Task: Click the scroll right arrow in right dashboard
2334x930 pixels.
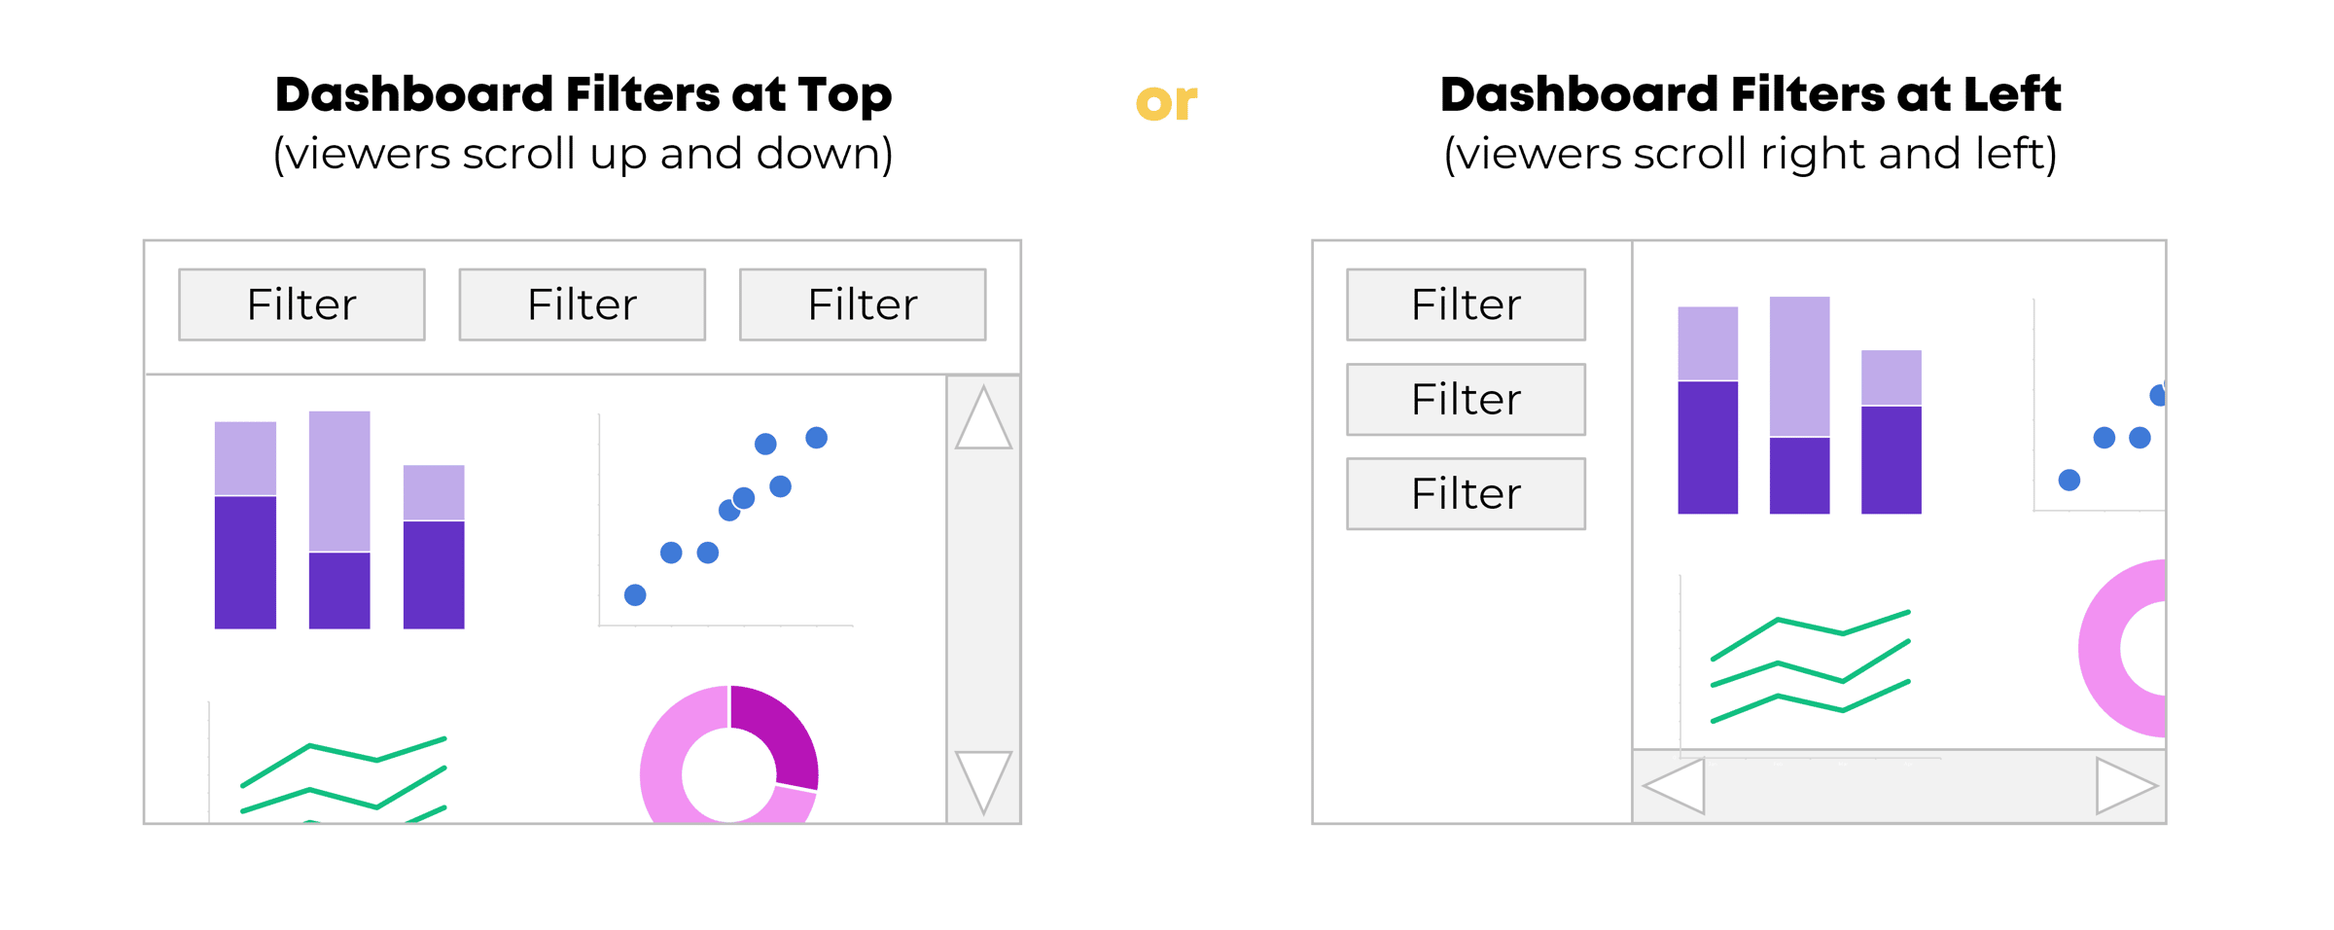Action: 2122,785
